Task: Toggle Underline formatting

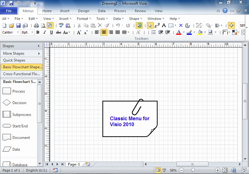Action: (x=51, y=33)
